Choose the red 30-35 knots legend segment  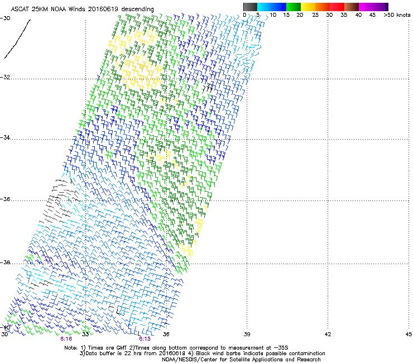click(x=337, y=7)
